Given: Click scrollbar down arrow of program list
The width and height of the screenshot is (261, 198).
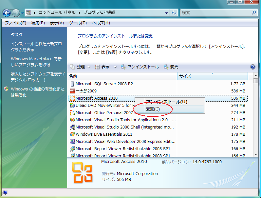Looking at the screenshot, I should (256, 155).
